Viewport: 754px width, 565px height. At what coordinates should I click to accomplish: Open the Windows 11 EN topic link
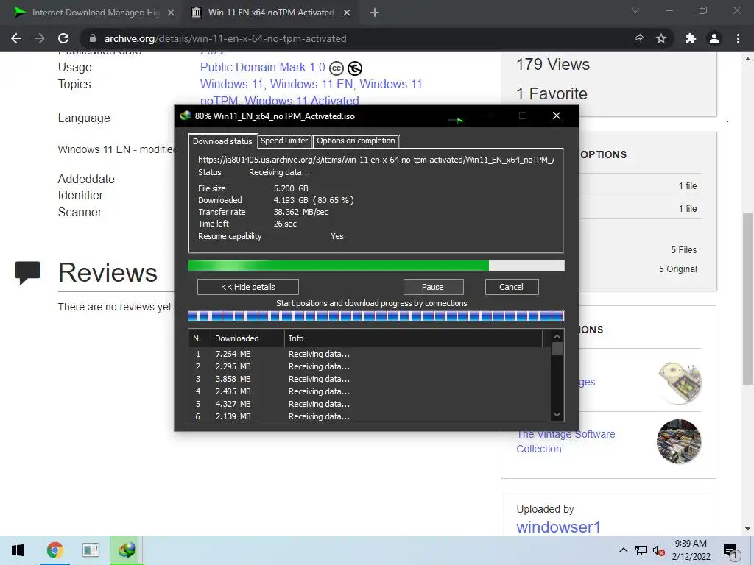tap(311, 84)
